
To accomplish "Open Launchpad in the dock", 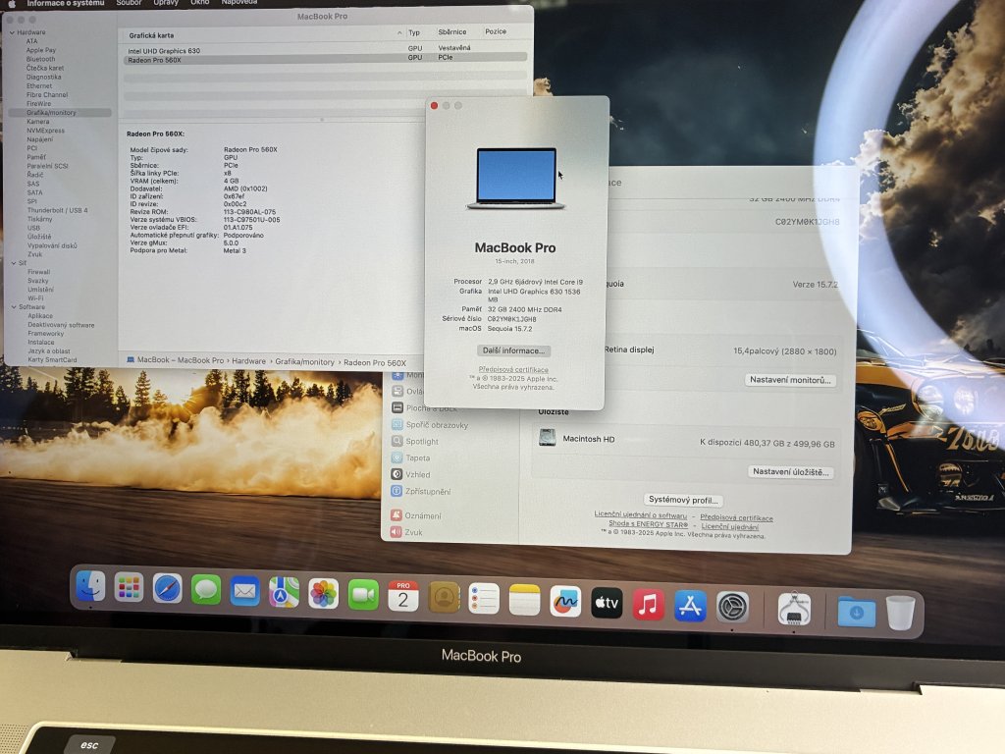I will point(129,587).
